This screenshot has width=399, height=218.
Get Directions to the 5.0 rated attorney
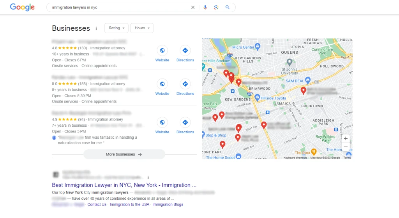pos(185,87)
